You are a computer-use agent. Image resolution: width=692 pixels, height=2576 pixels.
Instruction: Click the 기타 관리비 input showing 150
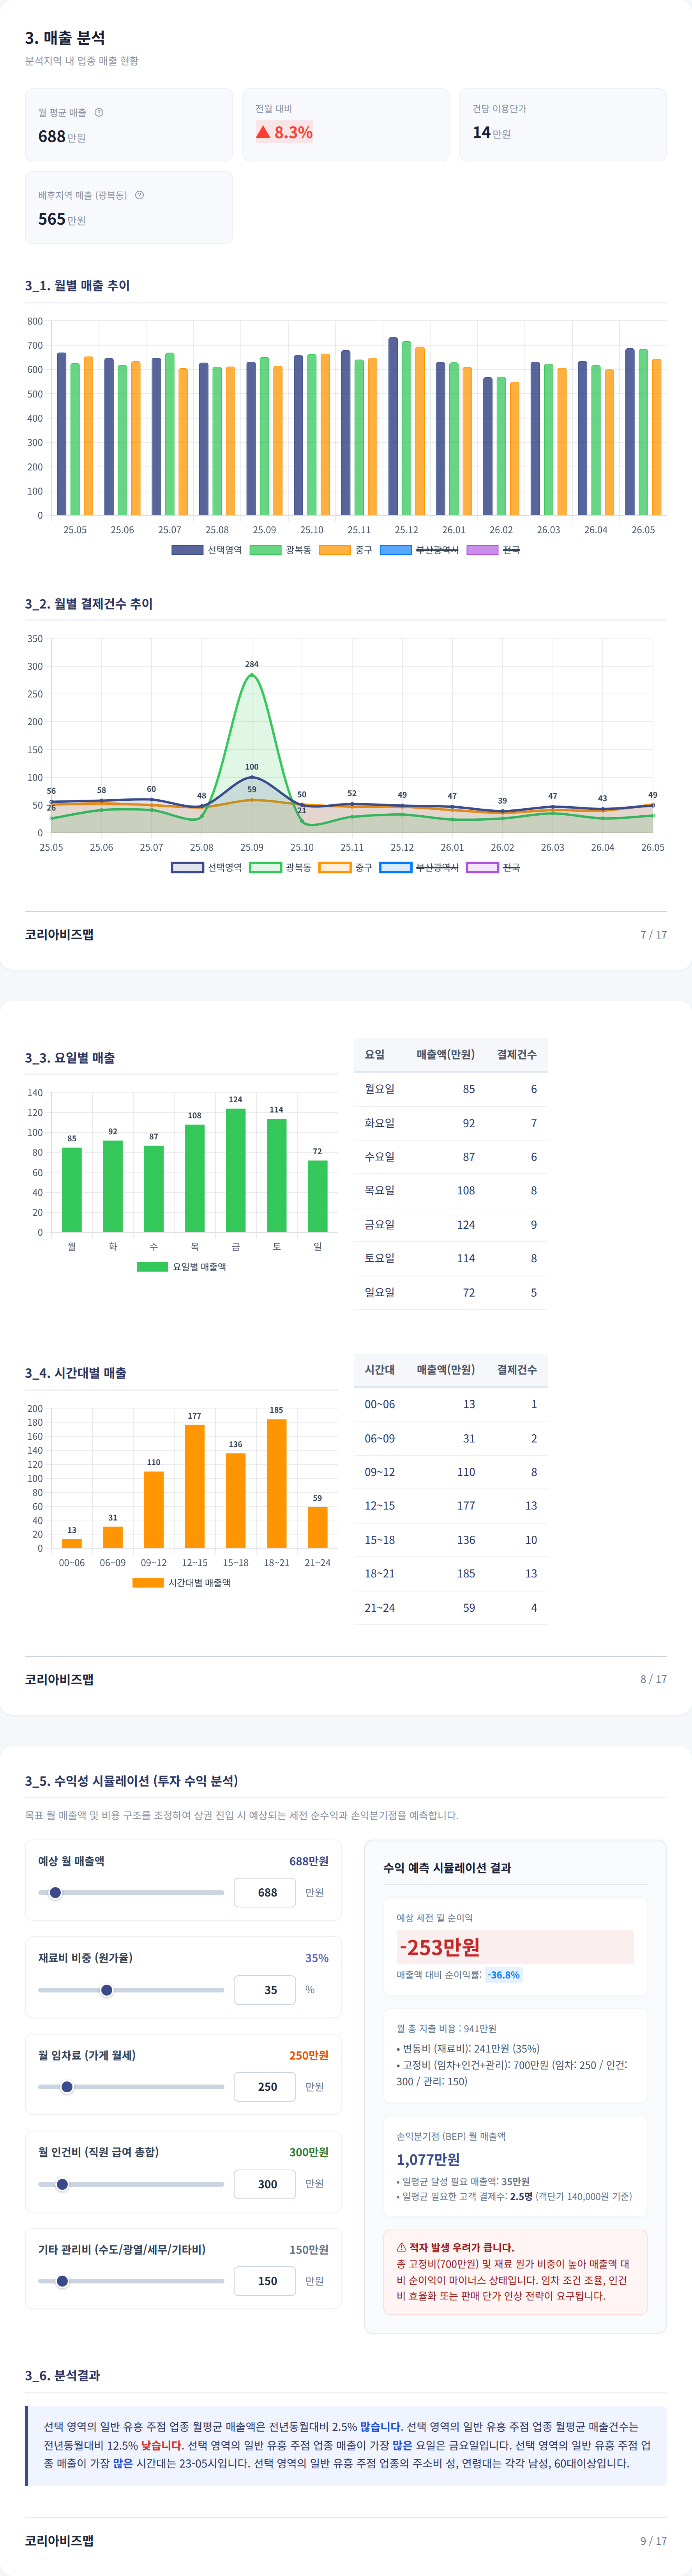click(x=265, y=2281)
